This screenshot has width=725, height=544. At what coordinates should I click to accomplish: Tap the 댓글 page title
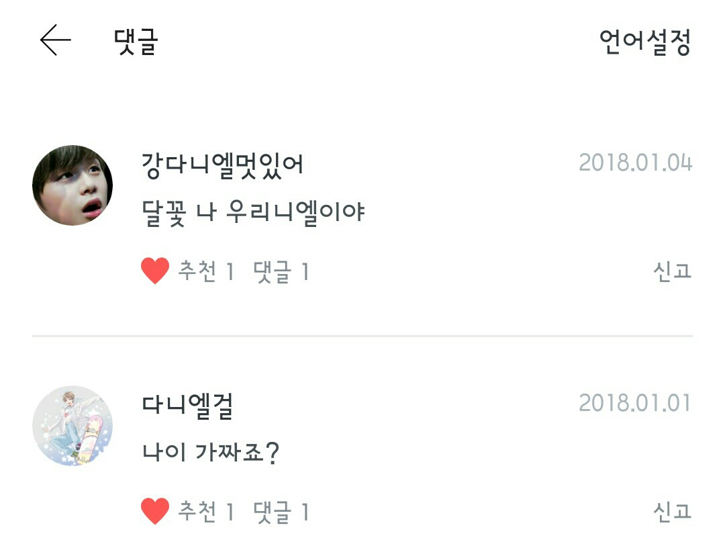tap(136, 42)
